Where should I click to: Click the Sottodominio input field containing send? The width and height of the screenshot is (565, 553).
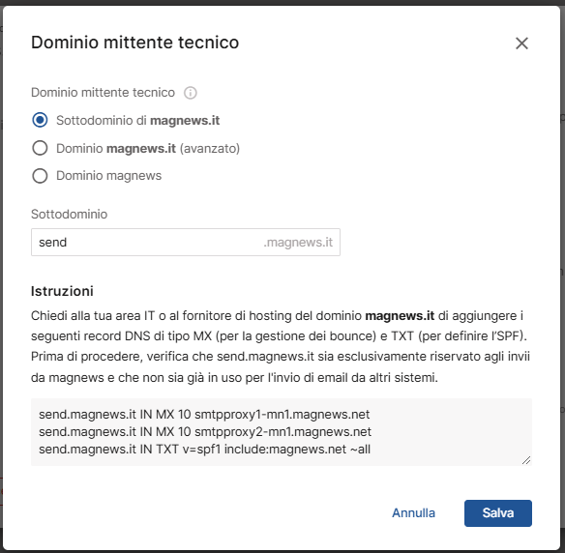click(x=186, y=242)
